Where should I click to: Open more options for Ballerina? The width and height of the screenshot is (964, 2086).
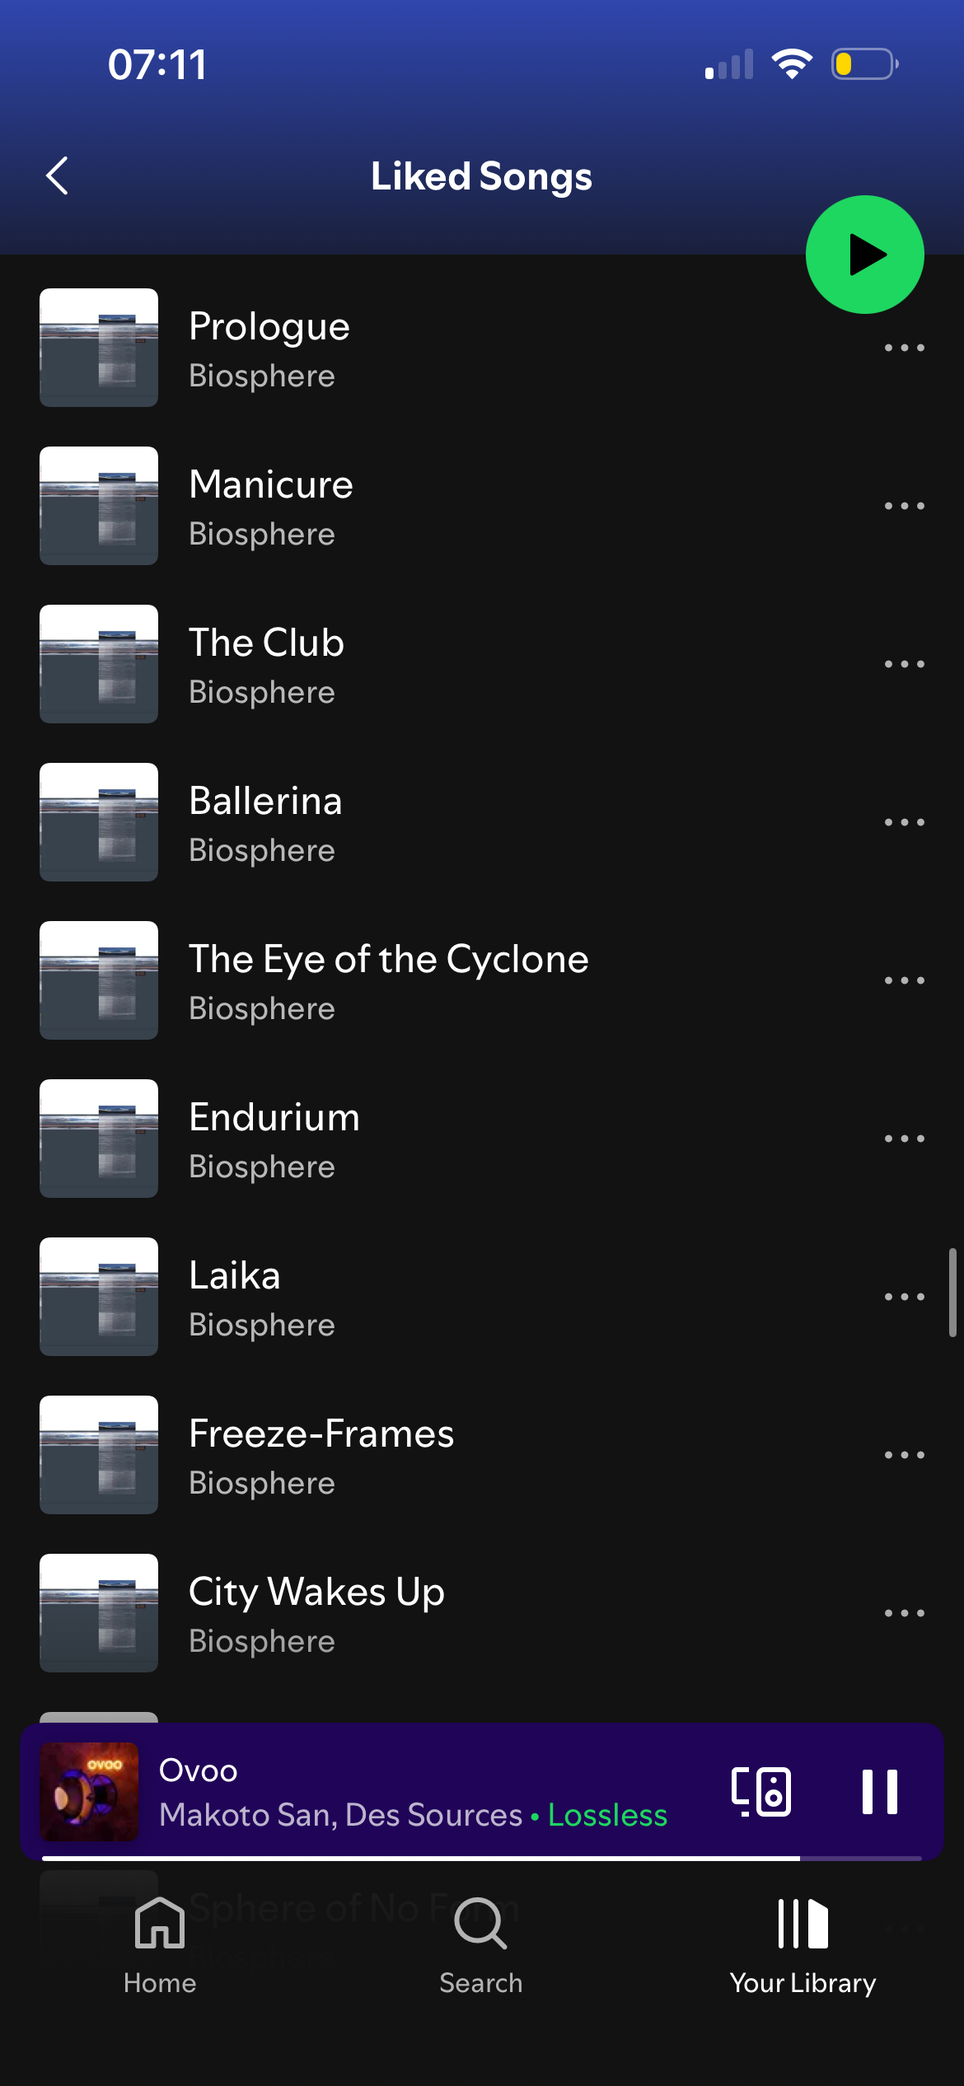(904, 822)
